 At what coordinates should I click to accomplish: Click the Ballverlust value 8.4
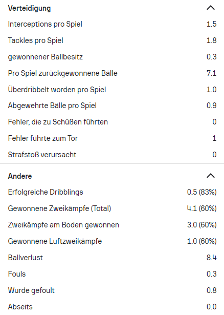212,258
